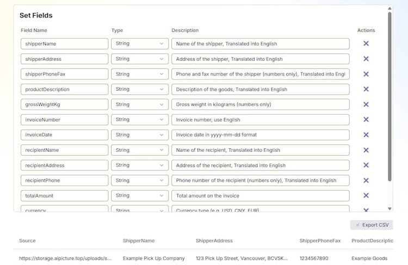Click the productDescription field name box
408x265 pixels.
[65, 89]
